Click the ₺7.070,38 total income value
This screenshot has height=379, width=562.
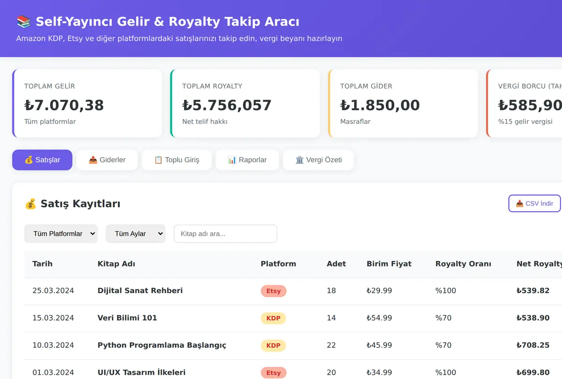[x=64, y=105]
